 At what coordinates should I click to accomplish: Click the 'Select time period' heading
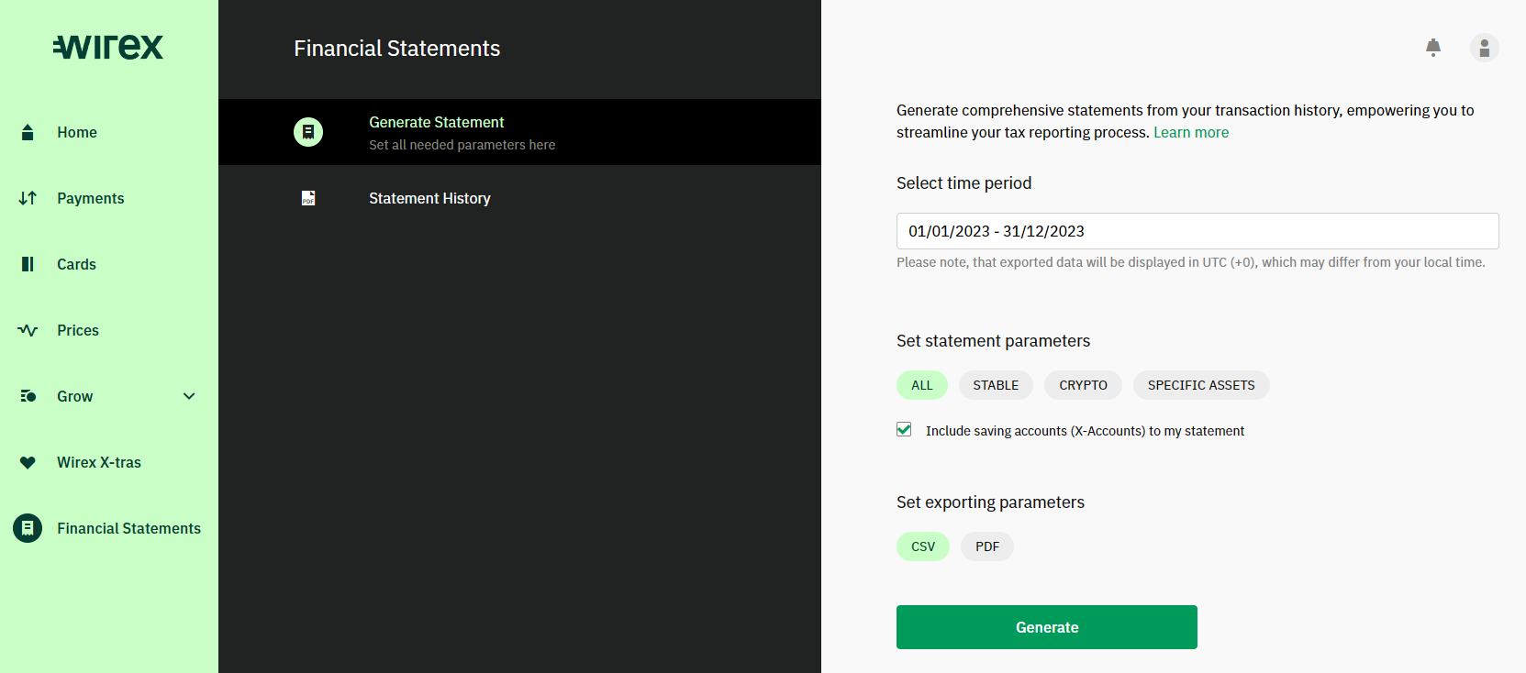click(963, 182)
